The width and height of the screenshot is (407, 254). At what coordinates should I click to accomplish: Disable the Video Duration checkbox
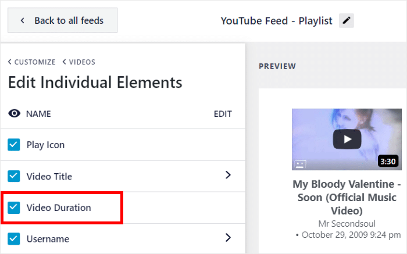14,208
